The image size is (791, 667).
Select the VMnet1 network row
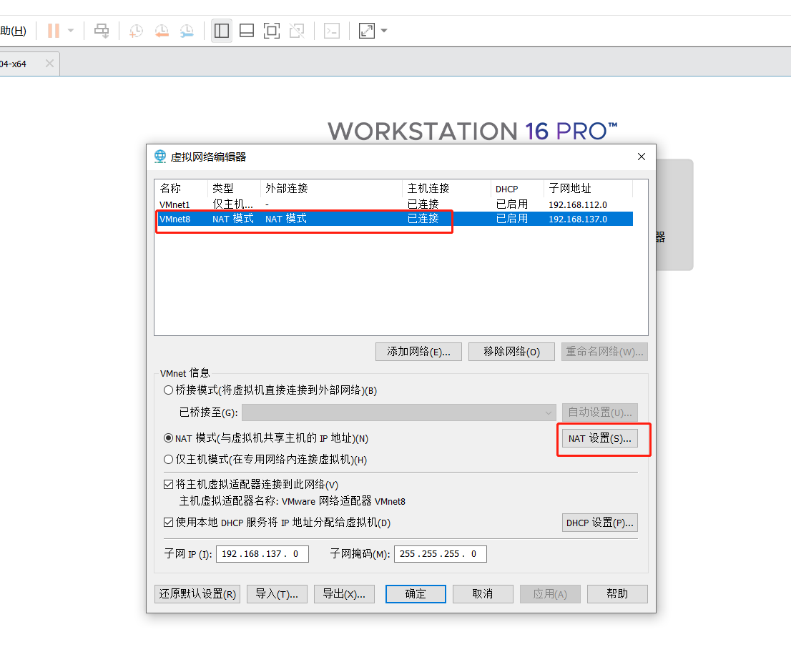click(x=394, y=204)
